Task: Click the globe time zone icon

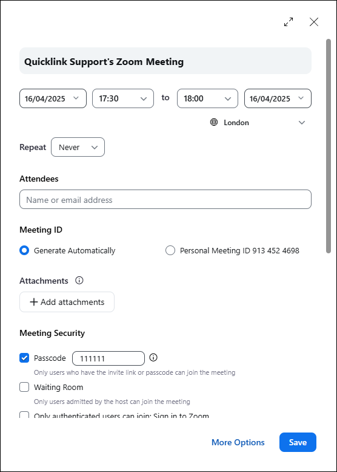Action: tap(214, 122)
